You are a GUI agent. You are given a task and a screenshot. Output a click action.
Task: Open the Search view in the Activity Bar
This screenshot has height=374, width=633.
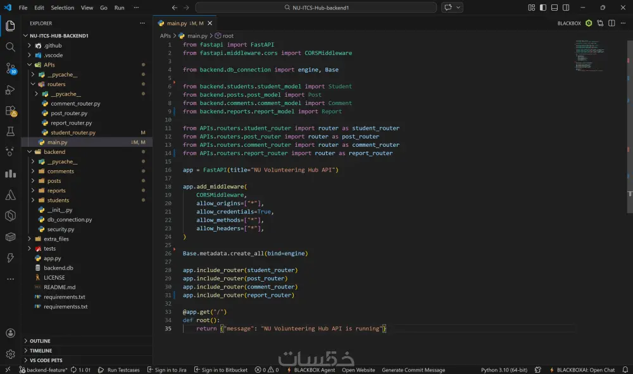tap(10, 46)
